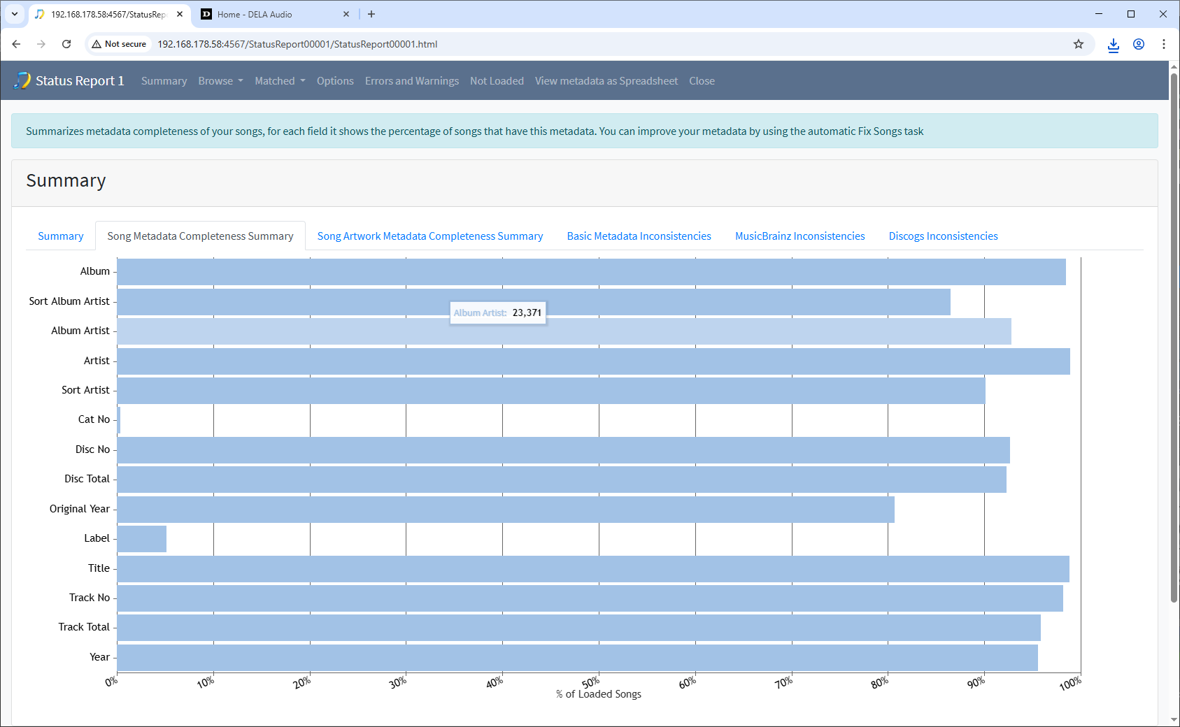Image resolution: width=1180 pixels, height=727 pixels.
Task: Click the page vertical scrollbar
Action: (x=1174, y=350)
